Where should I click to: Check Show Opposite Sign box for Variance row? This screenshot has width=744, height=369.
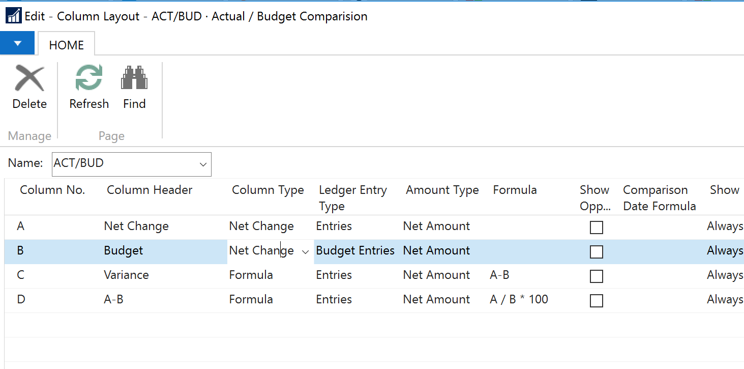coord(597,276)
